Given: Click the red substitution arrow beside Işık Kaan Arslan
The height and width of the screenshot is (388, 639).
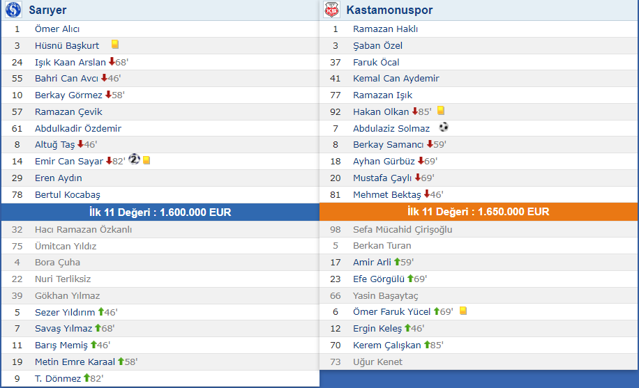Looking at the screenshot, I should (112, 62).
